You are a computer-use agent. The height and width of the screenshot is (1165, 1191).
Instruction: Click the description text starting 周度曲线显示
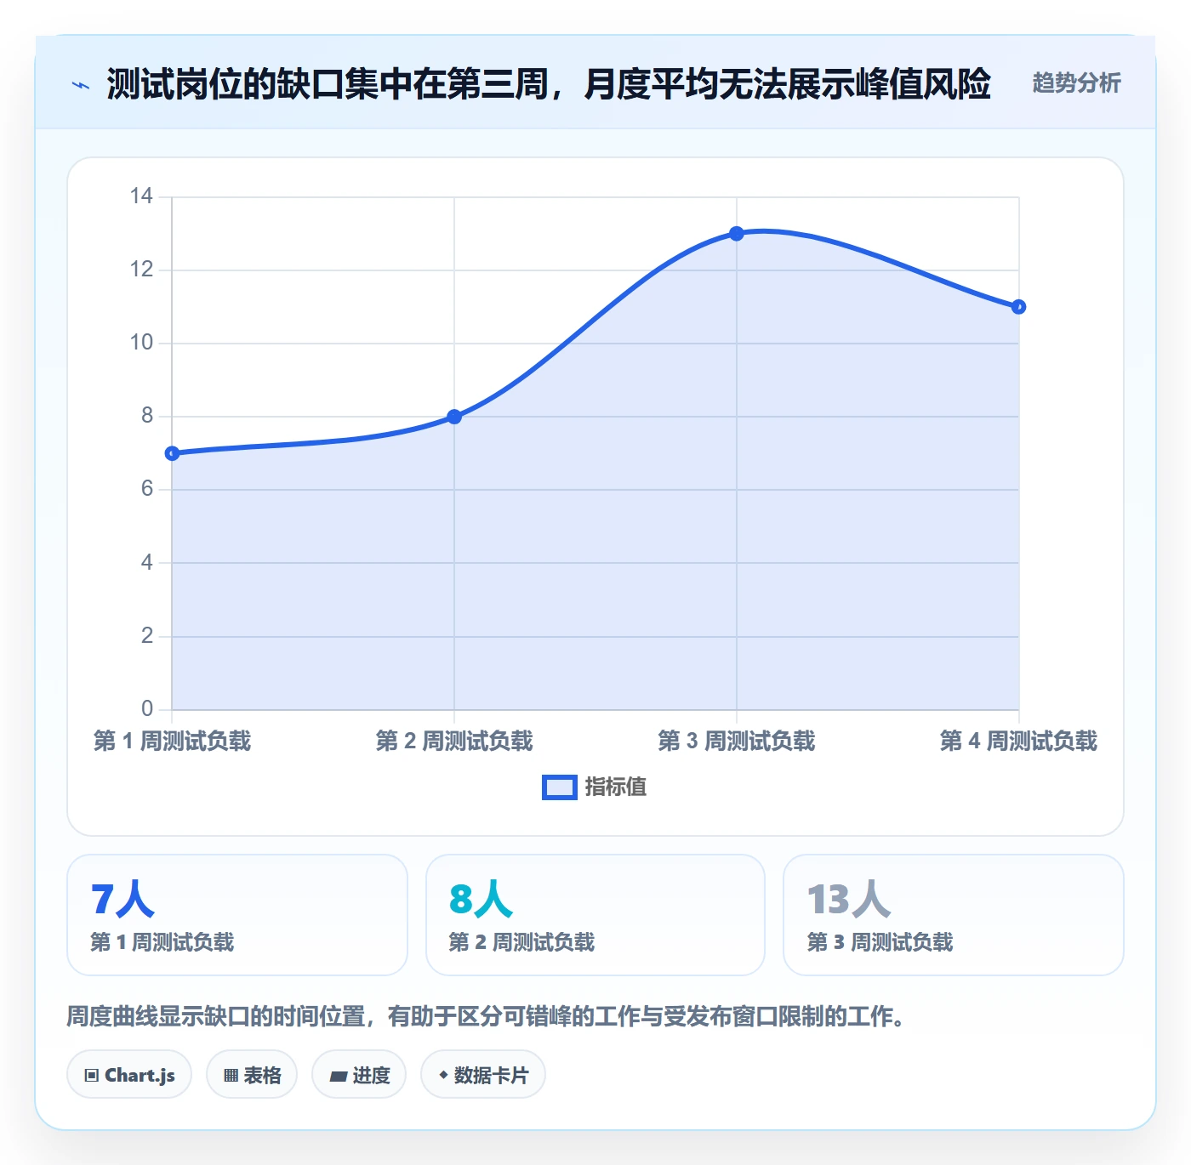click(x=486, y=1016)
